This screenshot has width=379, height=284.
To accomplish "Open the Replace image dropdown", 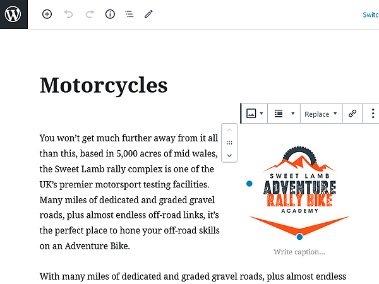I will tap(321, 114).
